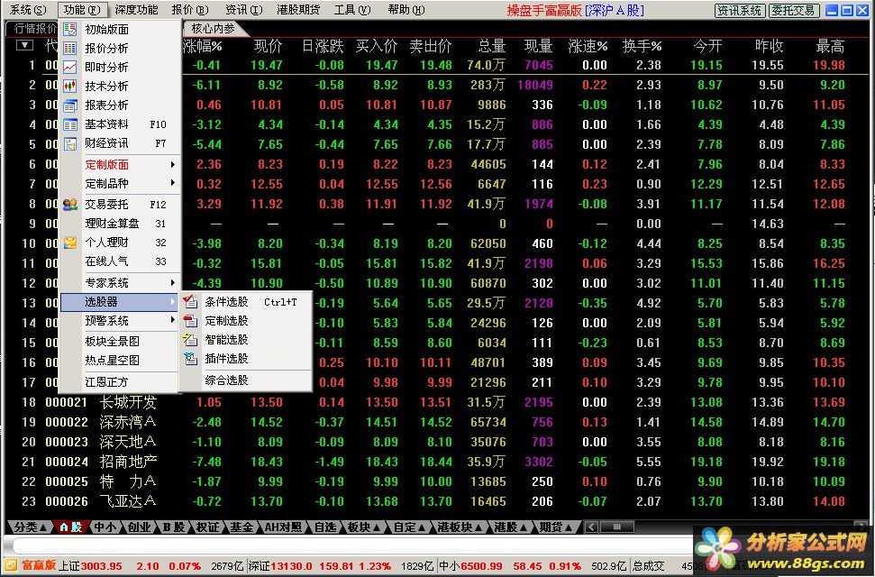The height and width of the screenshot is (577, 875).
Task: Select the 飞亚达A stock row name
Action: click(128, 501)
